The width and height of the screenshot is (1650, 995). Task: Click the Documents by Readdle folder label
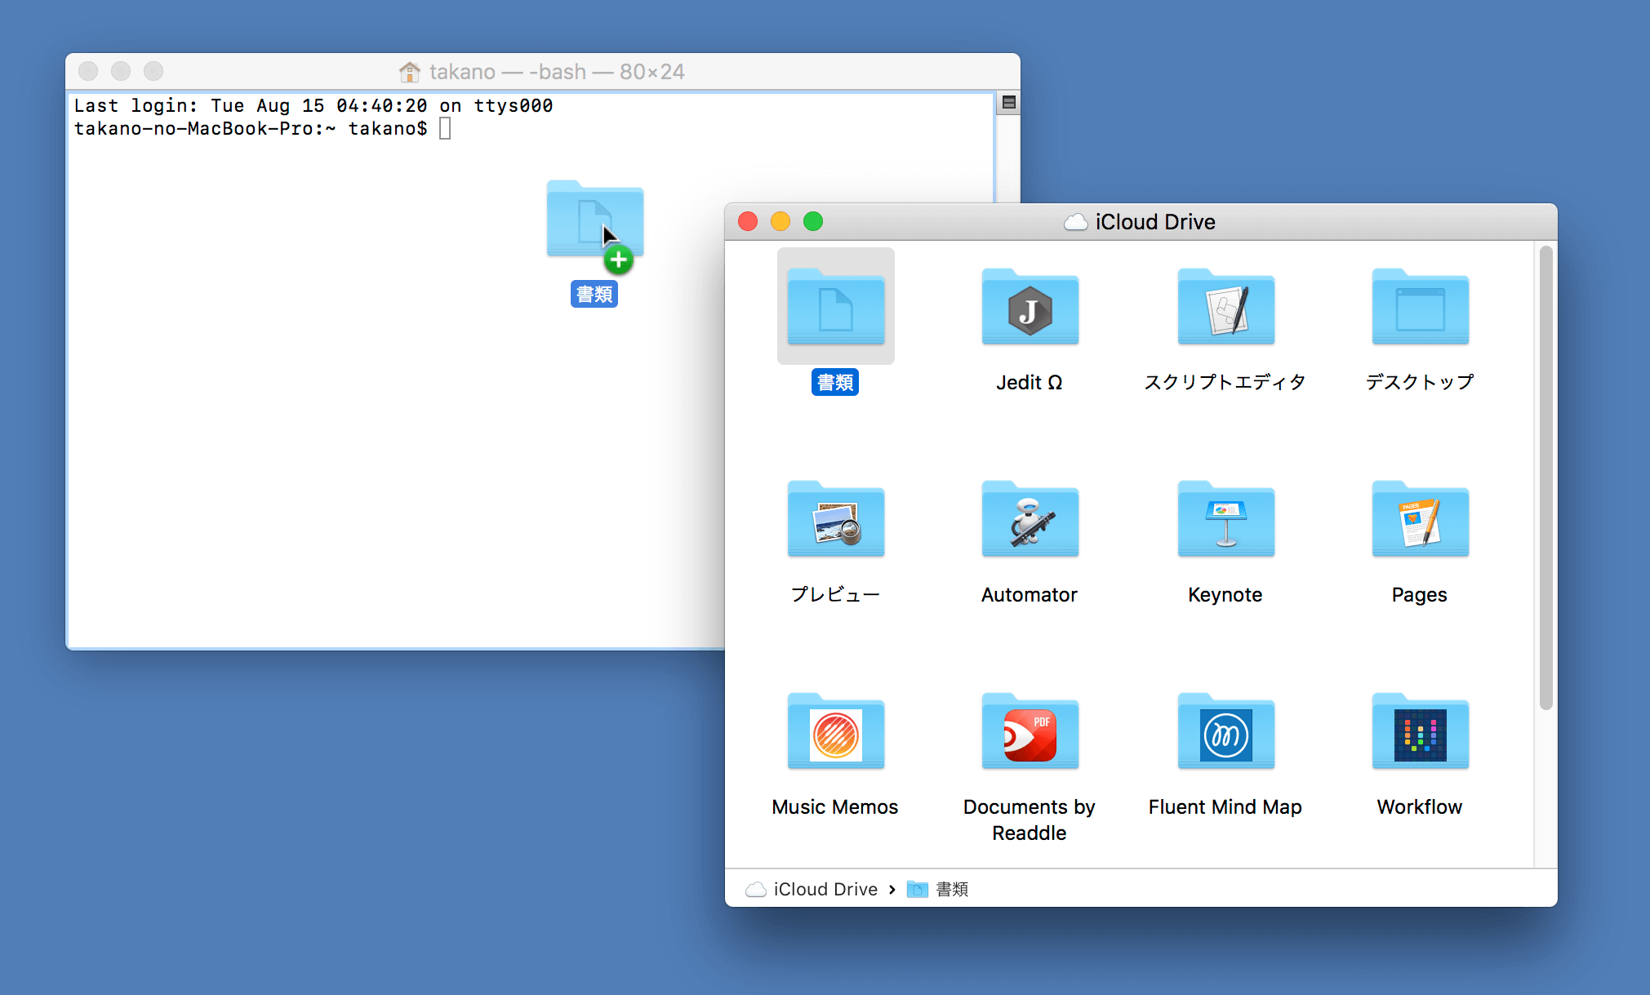[x=1030, y=820]
